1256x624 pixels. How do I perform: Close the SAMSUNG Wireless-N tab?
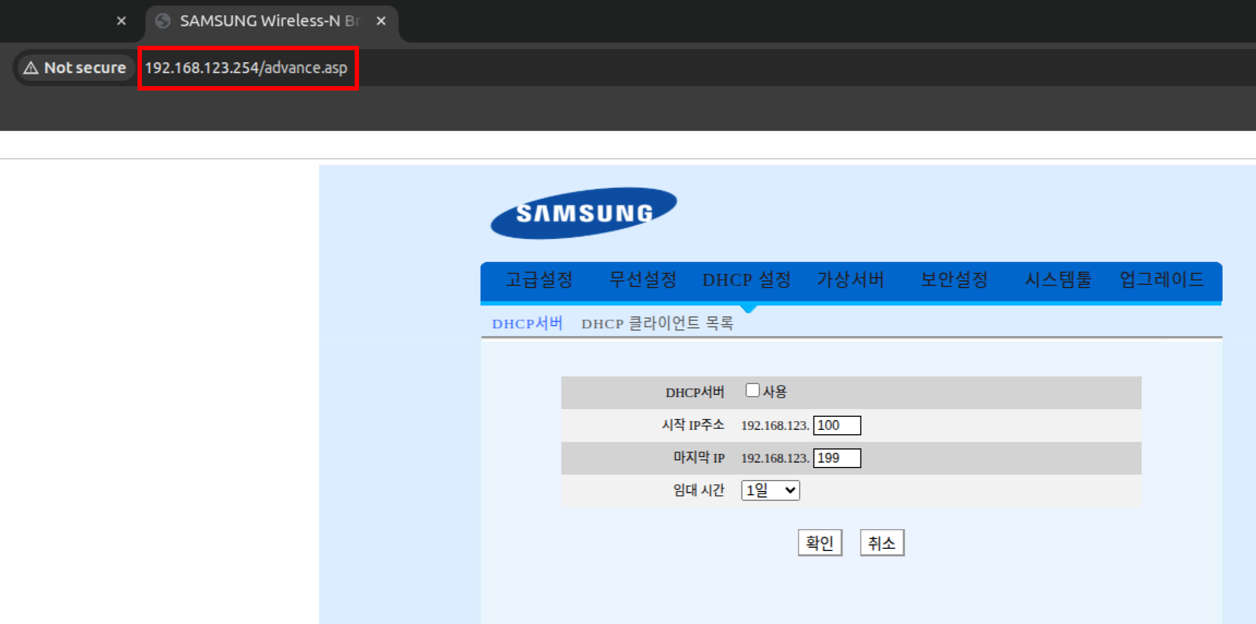point(381,21)
